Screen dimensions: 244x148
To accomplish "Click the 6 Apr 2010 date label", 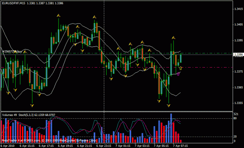I will (x=8, y=146).
